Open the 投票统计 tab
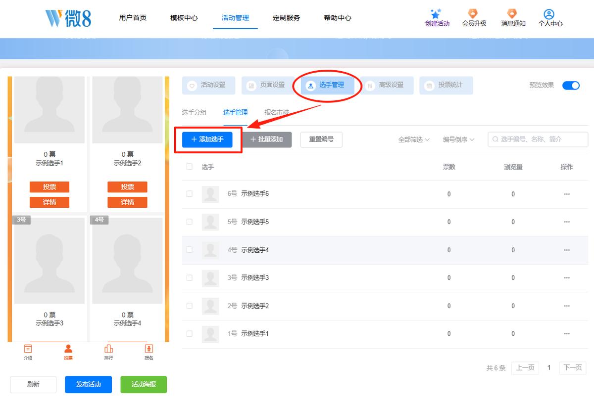The width and height of the screenshot is (594, 408). click(x=446, y=85)
